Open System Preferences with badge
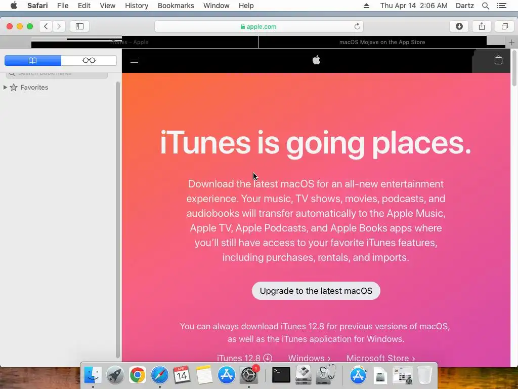Viewport: 518px width, 389px height. tap(249, 375)
